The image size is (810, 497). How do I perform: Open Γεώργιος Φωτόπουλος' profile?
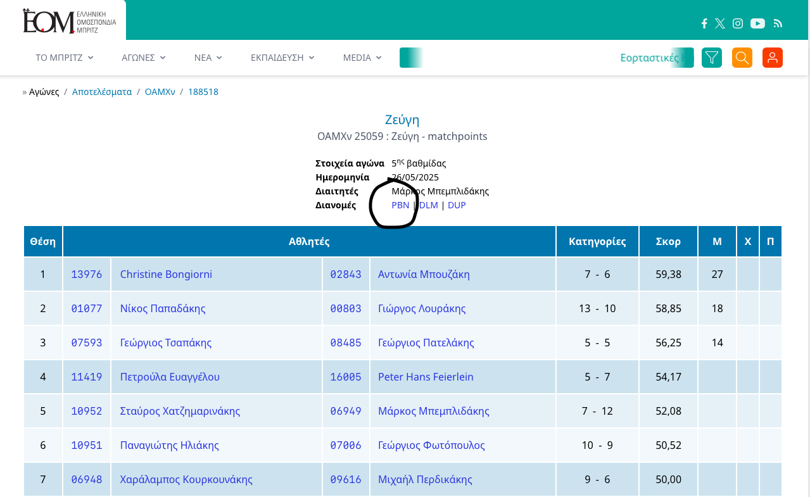[431, 445]
